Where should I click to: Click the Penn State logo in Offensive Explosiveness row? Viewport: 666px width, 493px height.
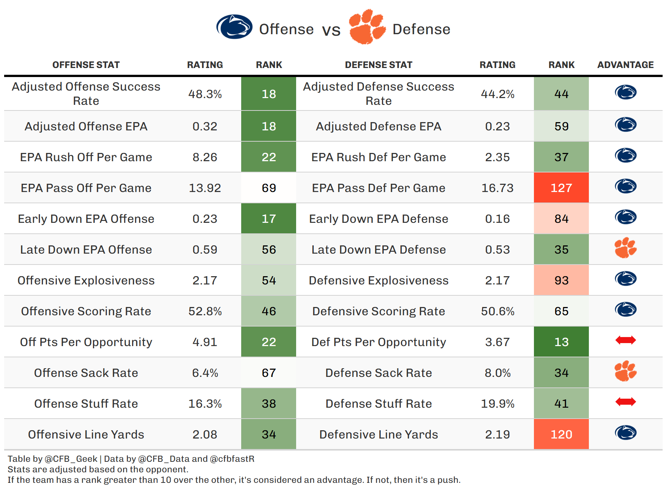(625, 279)
